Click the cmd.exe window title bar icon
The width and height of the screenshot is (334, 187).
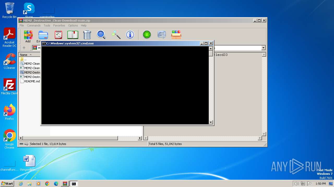tap(44, 43)
